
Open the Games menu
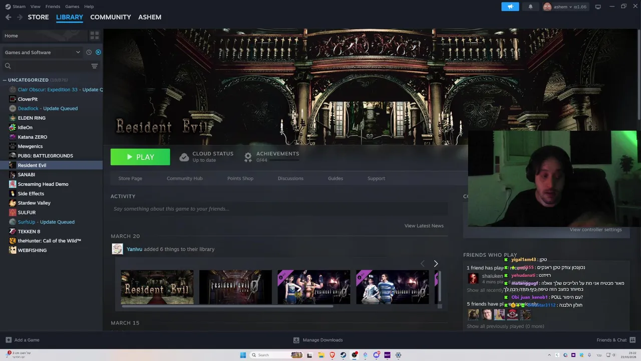[72, 7]
